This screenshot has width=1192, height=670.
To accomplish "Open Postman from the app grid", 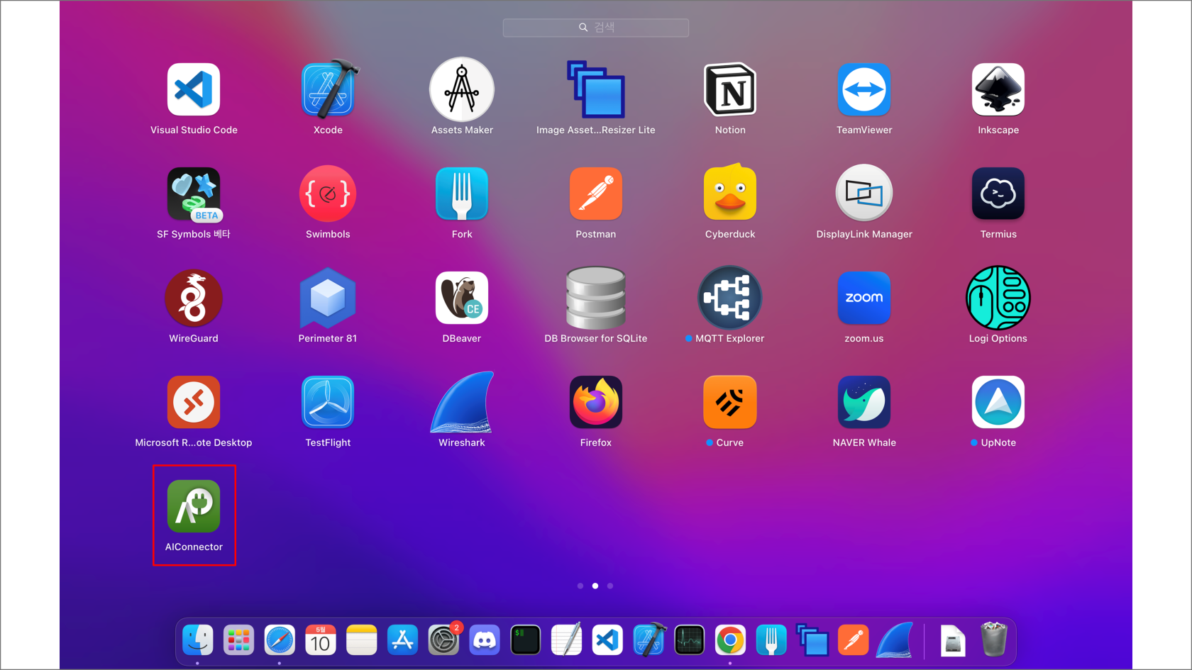I will pyautogui.click(x=595, y=194).
